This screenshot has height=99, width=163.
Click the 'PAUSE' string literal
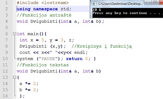pyautogui.click(x=48, y=59)
